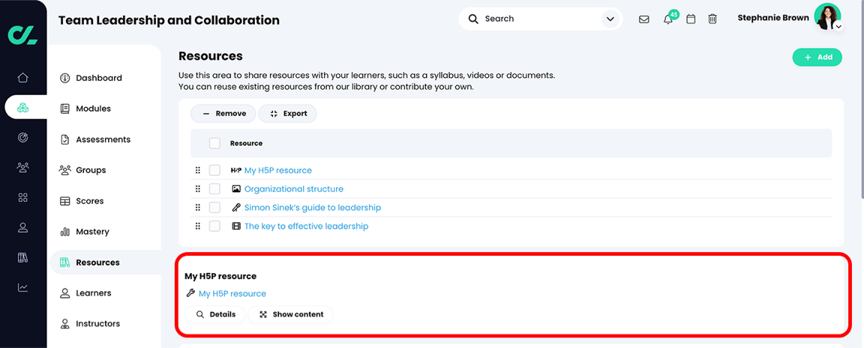
Task: Click Stephanie Brown user name
Action: point(773,18)
